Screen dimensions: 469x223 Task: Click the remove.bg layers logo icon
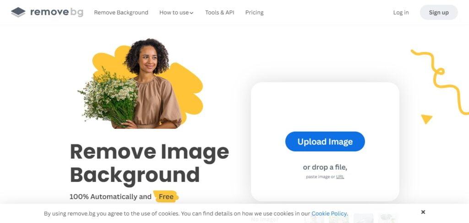coord(18,12)
